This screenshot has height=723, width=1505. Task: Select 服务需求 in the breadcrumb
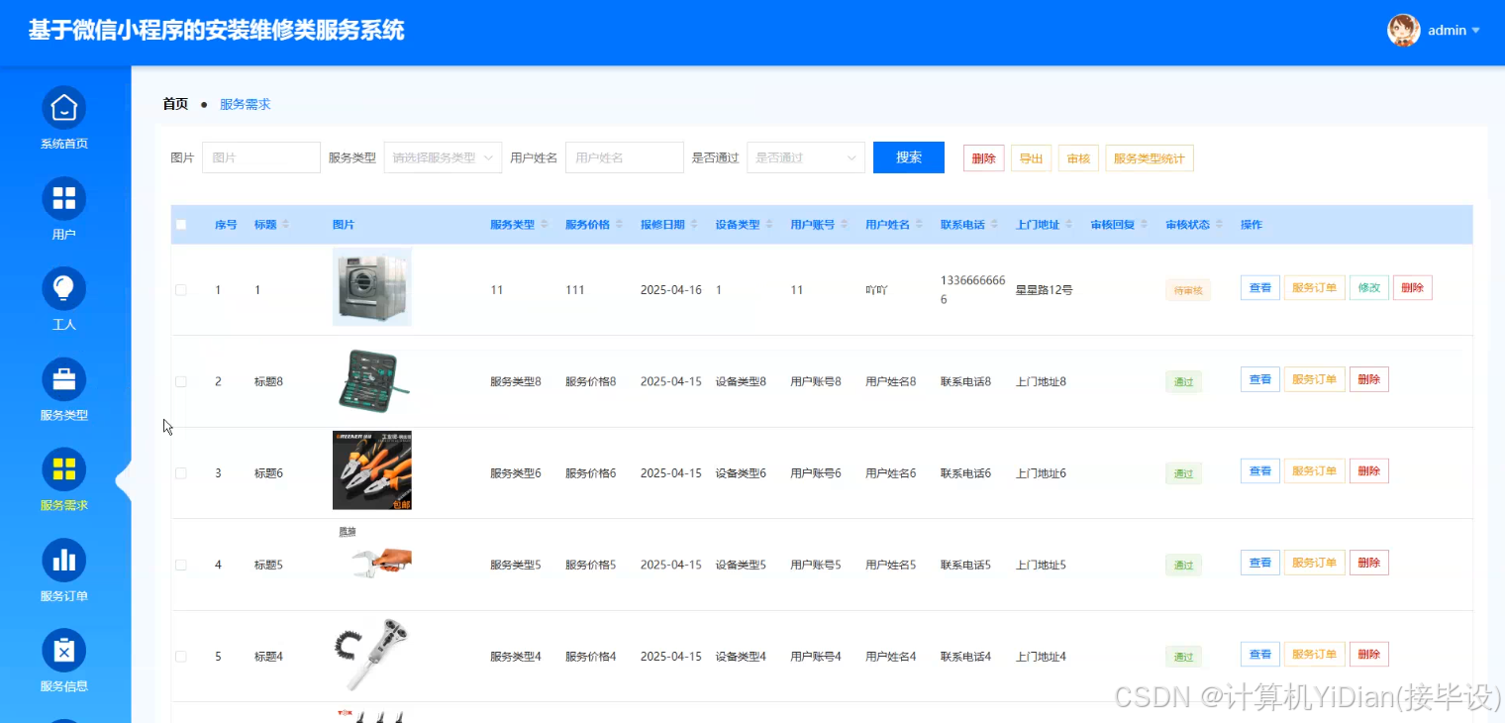(245, 103)
